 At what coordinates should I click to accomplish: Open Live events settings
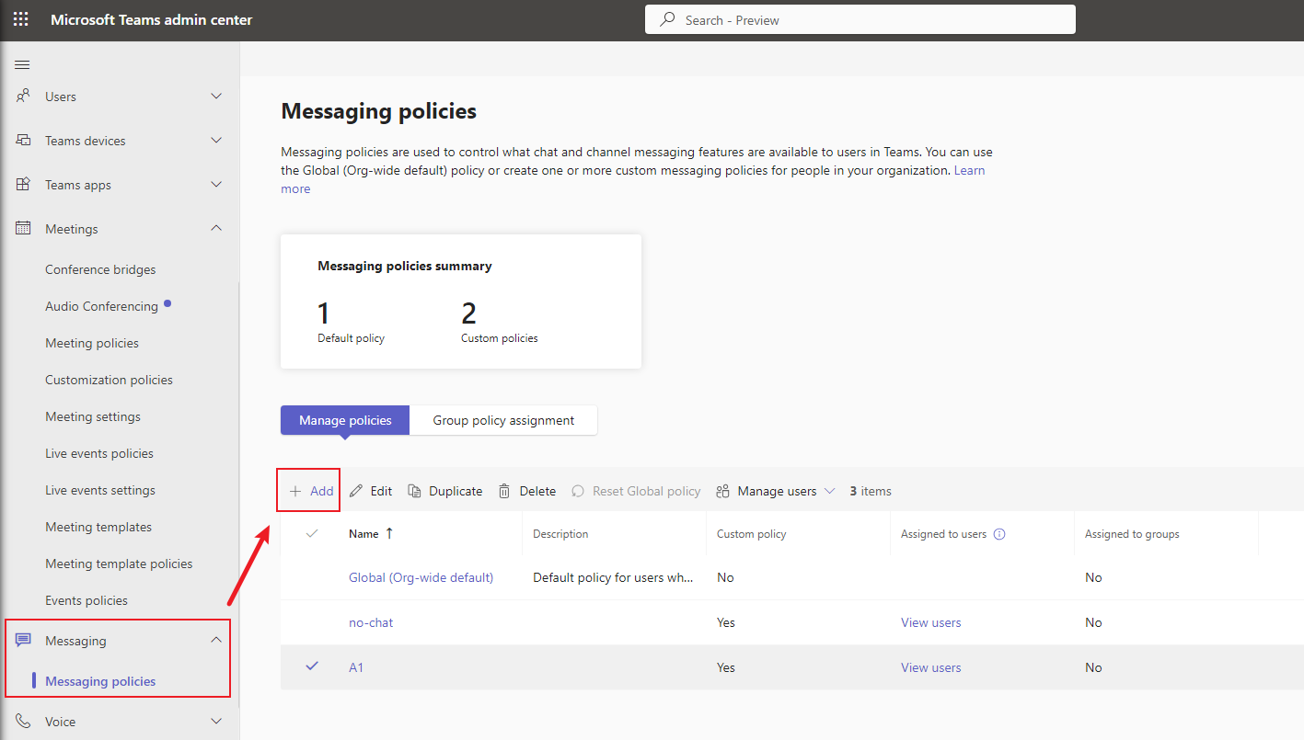[100, 490]
